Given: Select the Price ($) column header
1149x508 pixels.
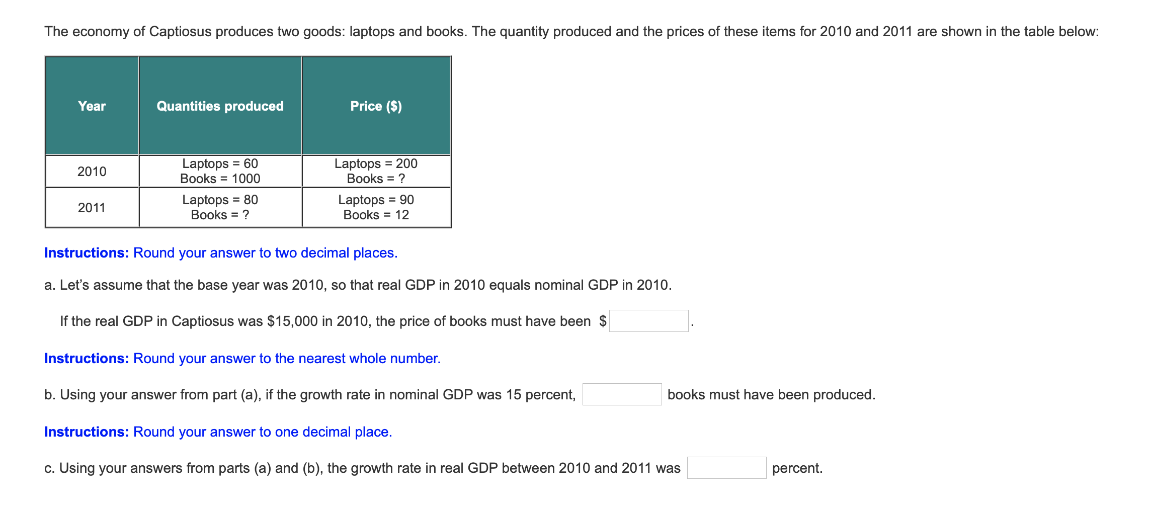Looking at the screenshot, I should (x=376, y=106).
